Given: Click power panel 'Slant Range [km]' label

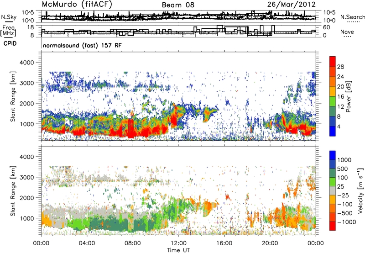Looking at the screenshot, I should click(x=13, y=96).
